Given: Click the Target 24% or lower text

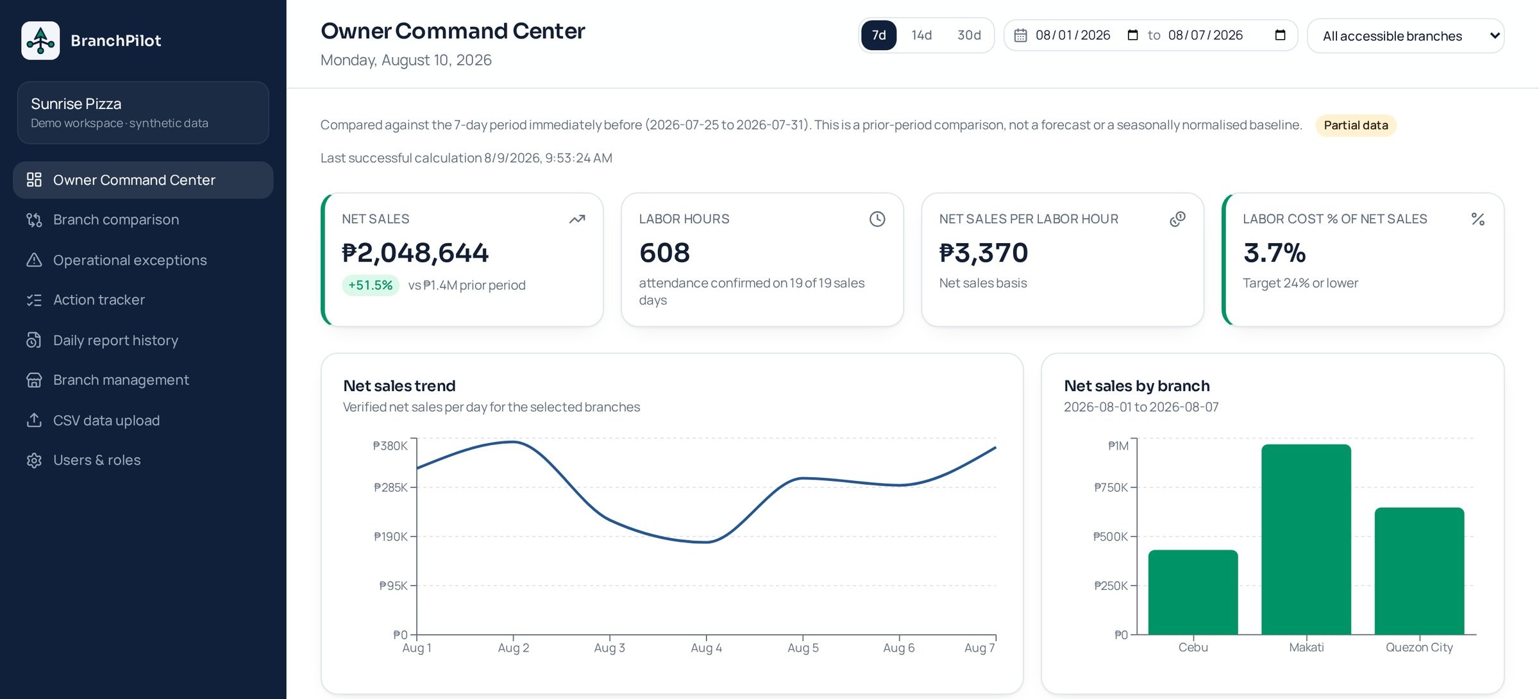Looking at the screenshot, I should pyautogui.click(x=1300, y=283).
